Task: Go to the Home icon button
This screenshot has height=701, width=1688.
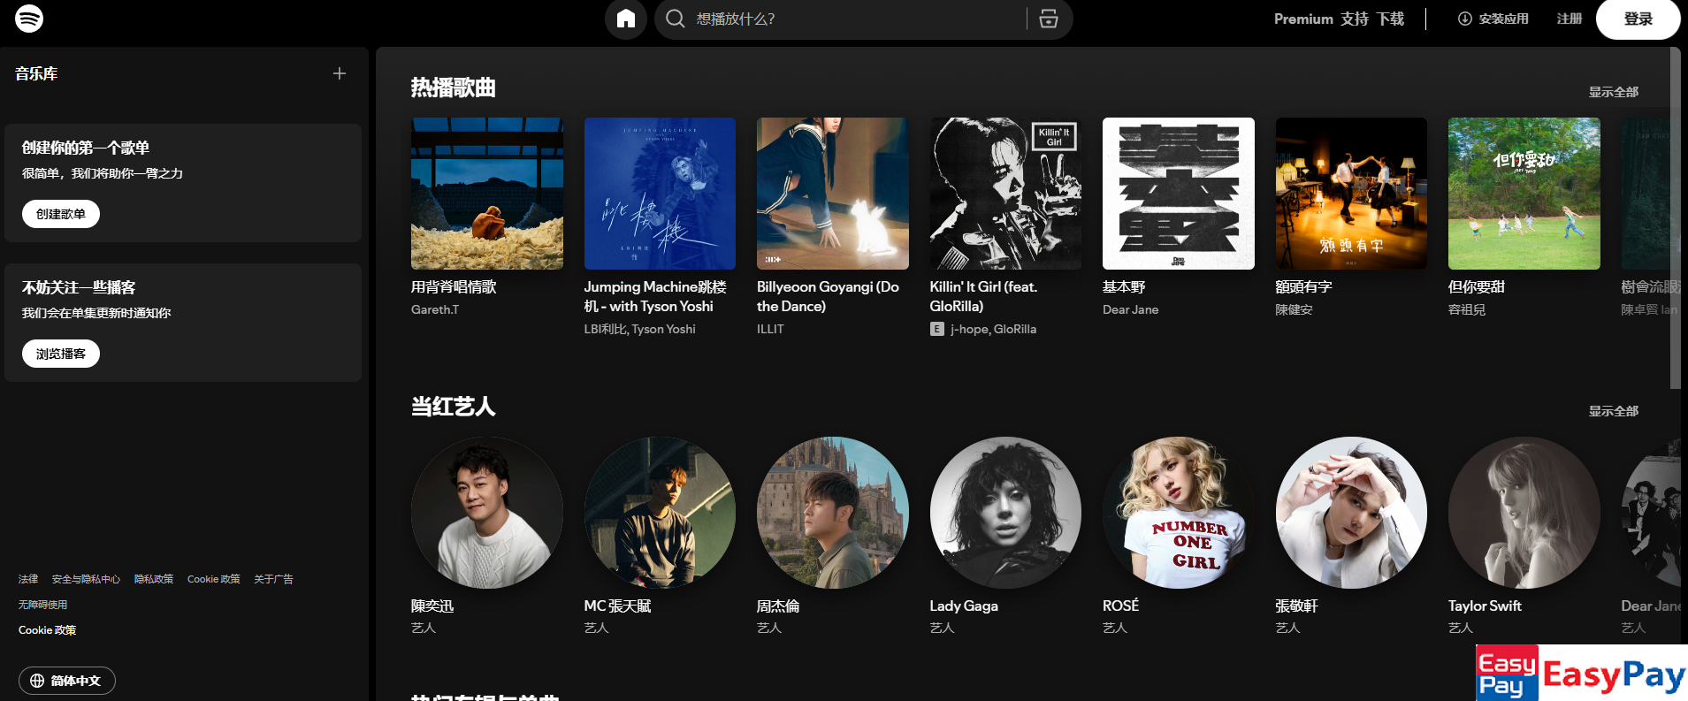Action: 626,19
